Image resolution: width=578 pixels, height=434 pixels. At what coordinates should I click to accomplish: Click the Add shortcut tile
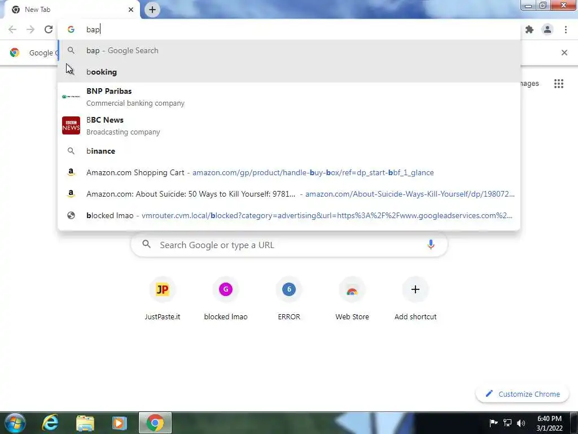415,298
